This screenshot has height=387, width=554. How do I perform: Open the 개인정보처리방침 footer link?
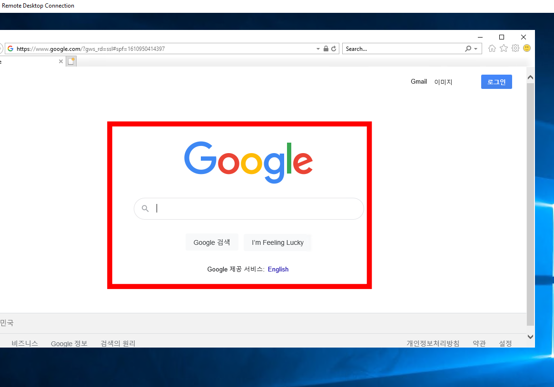point(433,343)
